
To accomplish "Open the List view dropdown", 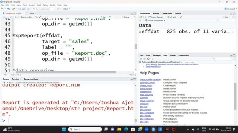I will (226, 17).
